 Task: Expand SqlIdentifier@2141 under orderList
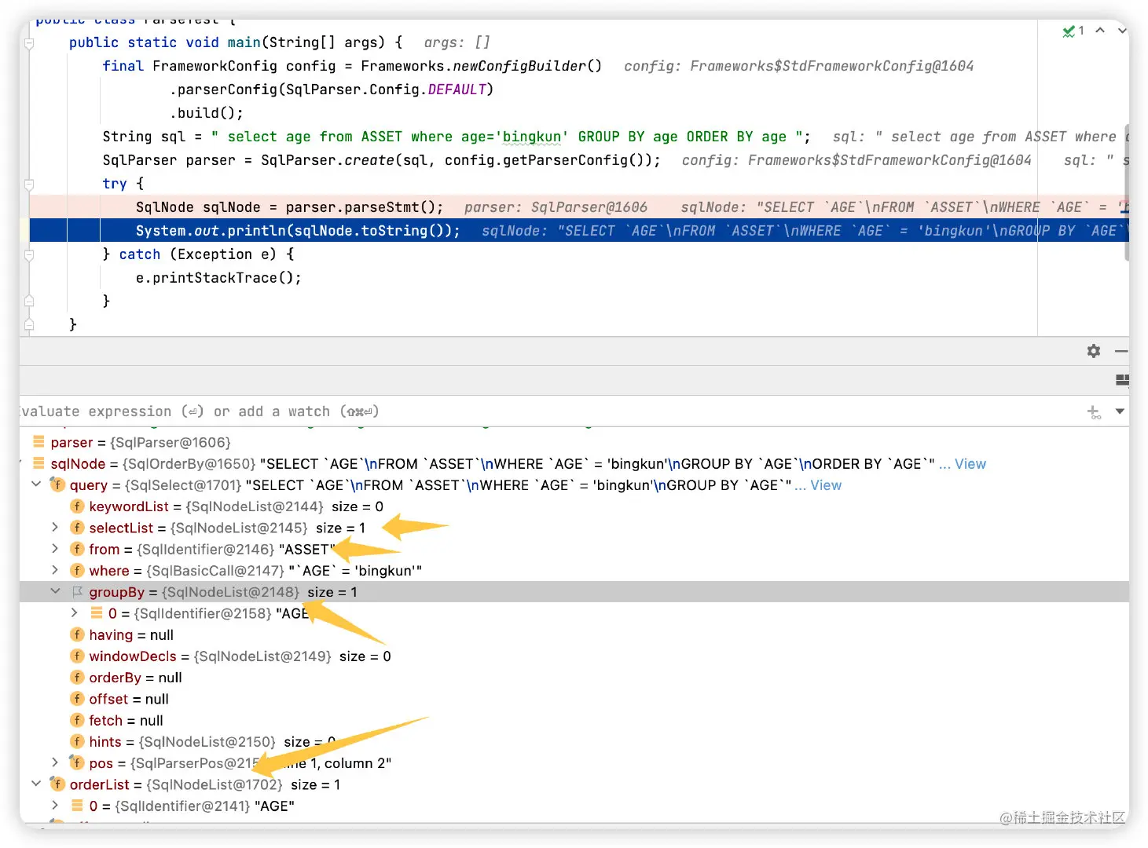click(x=55, y=806)
